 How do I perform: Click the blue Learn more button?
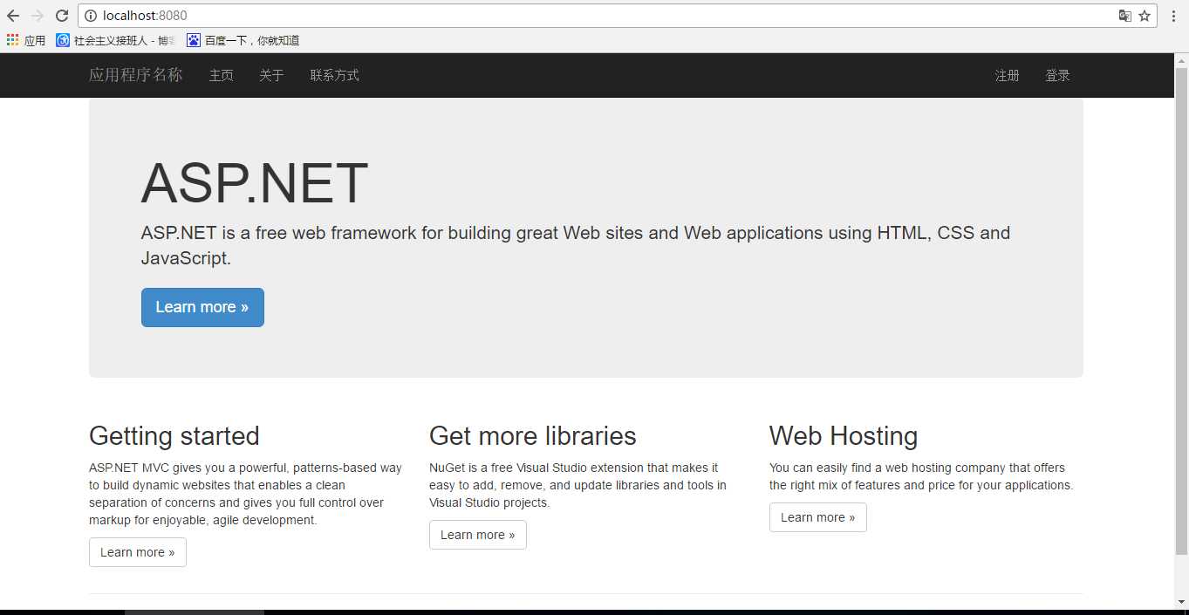click(202, 307)
